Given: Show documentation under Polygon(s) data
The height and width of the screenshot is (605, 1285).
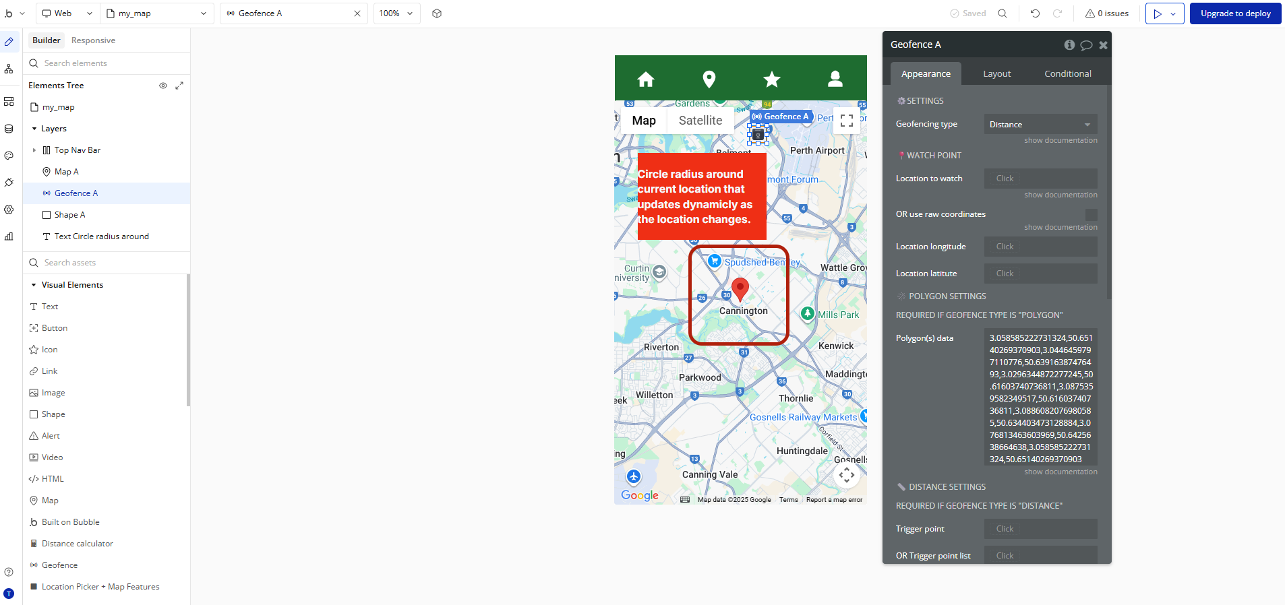Looking at the screenshot, I should [x=1060, y=472].
